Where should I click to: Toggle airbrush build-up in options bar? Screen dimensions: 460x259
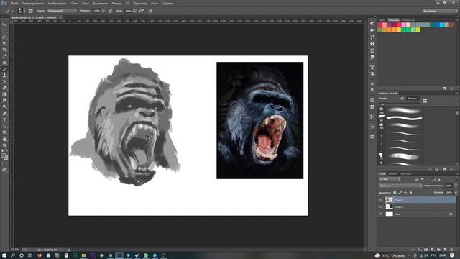pos(142,11)
